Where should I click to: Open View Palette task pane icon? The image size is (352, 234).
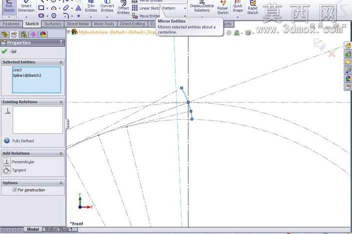pos(348,70)
